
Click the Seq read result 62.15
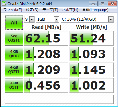(46, 38)
